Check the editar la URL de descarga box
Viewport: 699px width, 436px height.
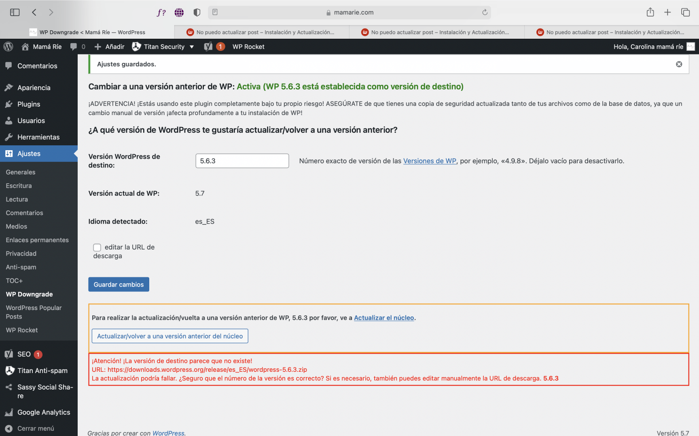tap(97, 247)
